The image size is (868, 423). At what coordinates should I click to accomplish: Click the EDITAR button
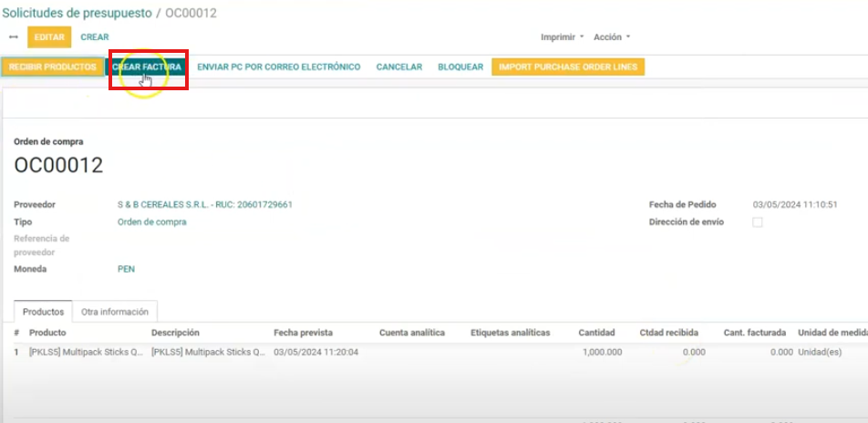(x=49, y=37)
